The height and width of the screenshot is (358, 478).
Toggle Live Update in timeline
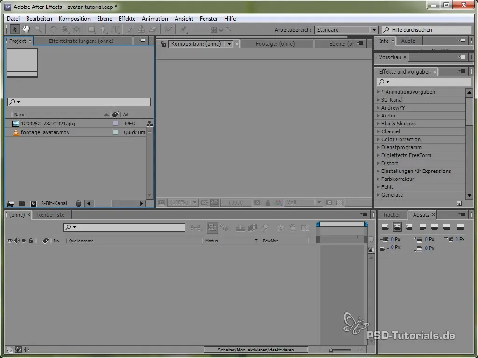[212, 227]
